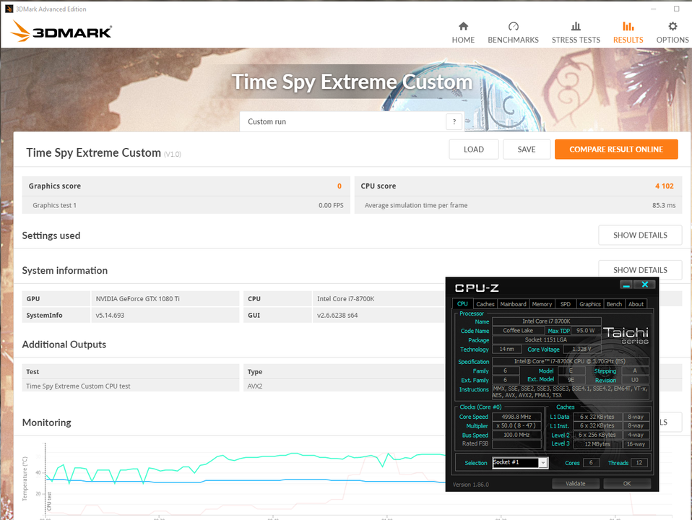Screen dimensions: 692x520
Task: Switch to the SPD tab in CPU-Z
Action: [x=566, y=304]
